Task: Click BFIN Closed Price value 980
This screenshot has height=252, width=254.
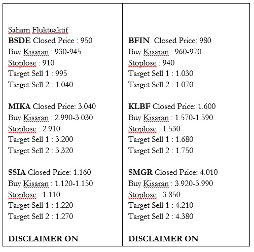Action: coord(205,41)
